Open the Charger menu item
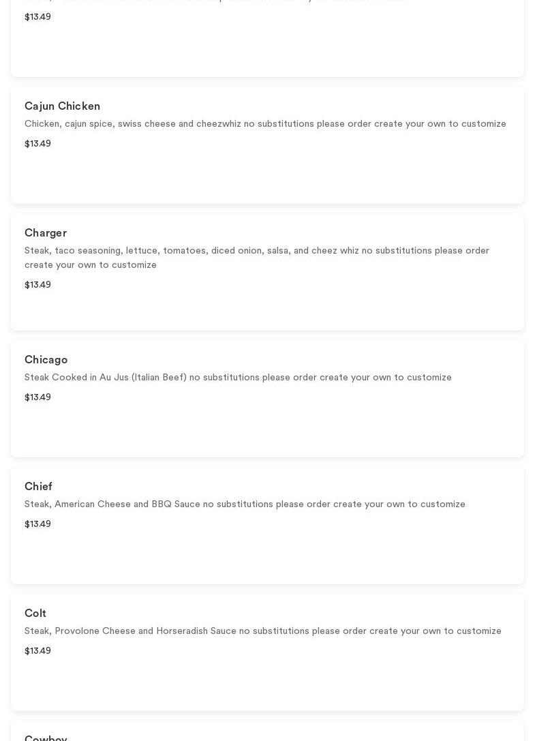 (x=46, y=233)
